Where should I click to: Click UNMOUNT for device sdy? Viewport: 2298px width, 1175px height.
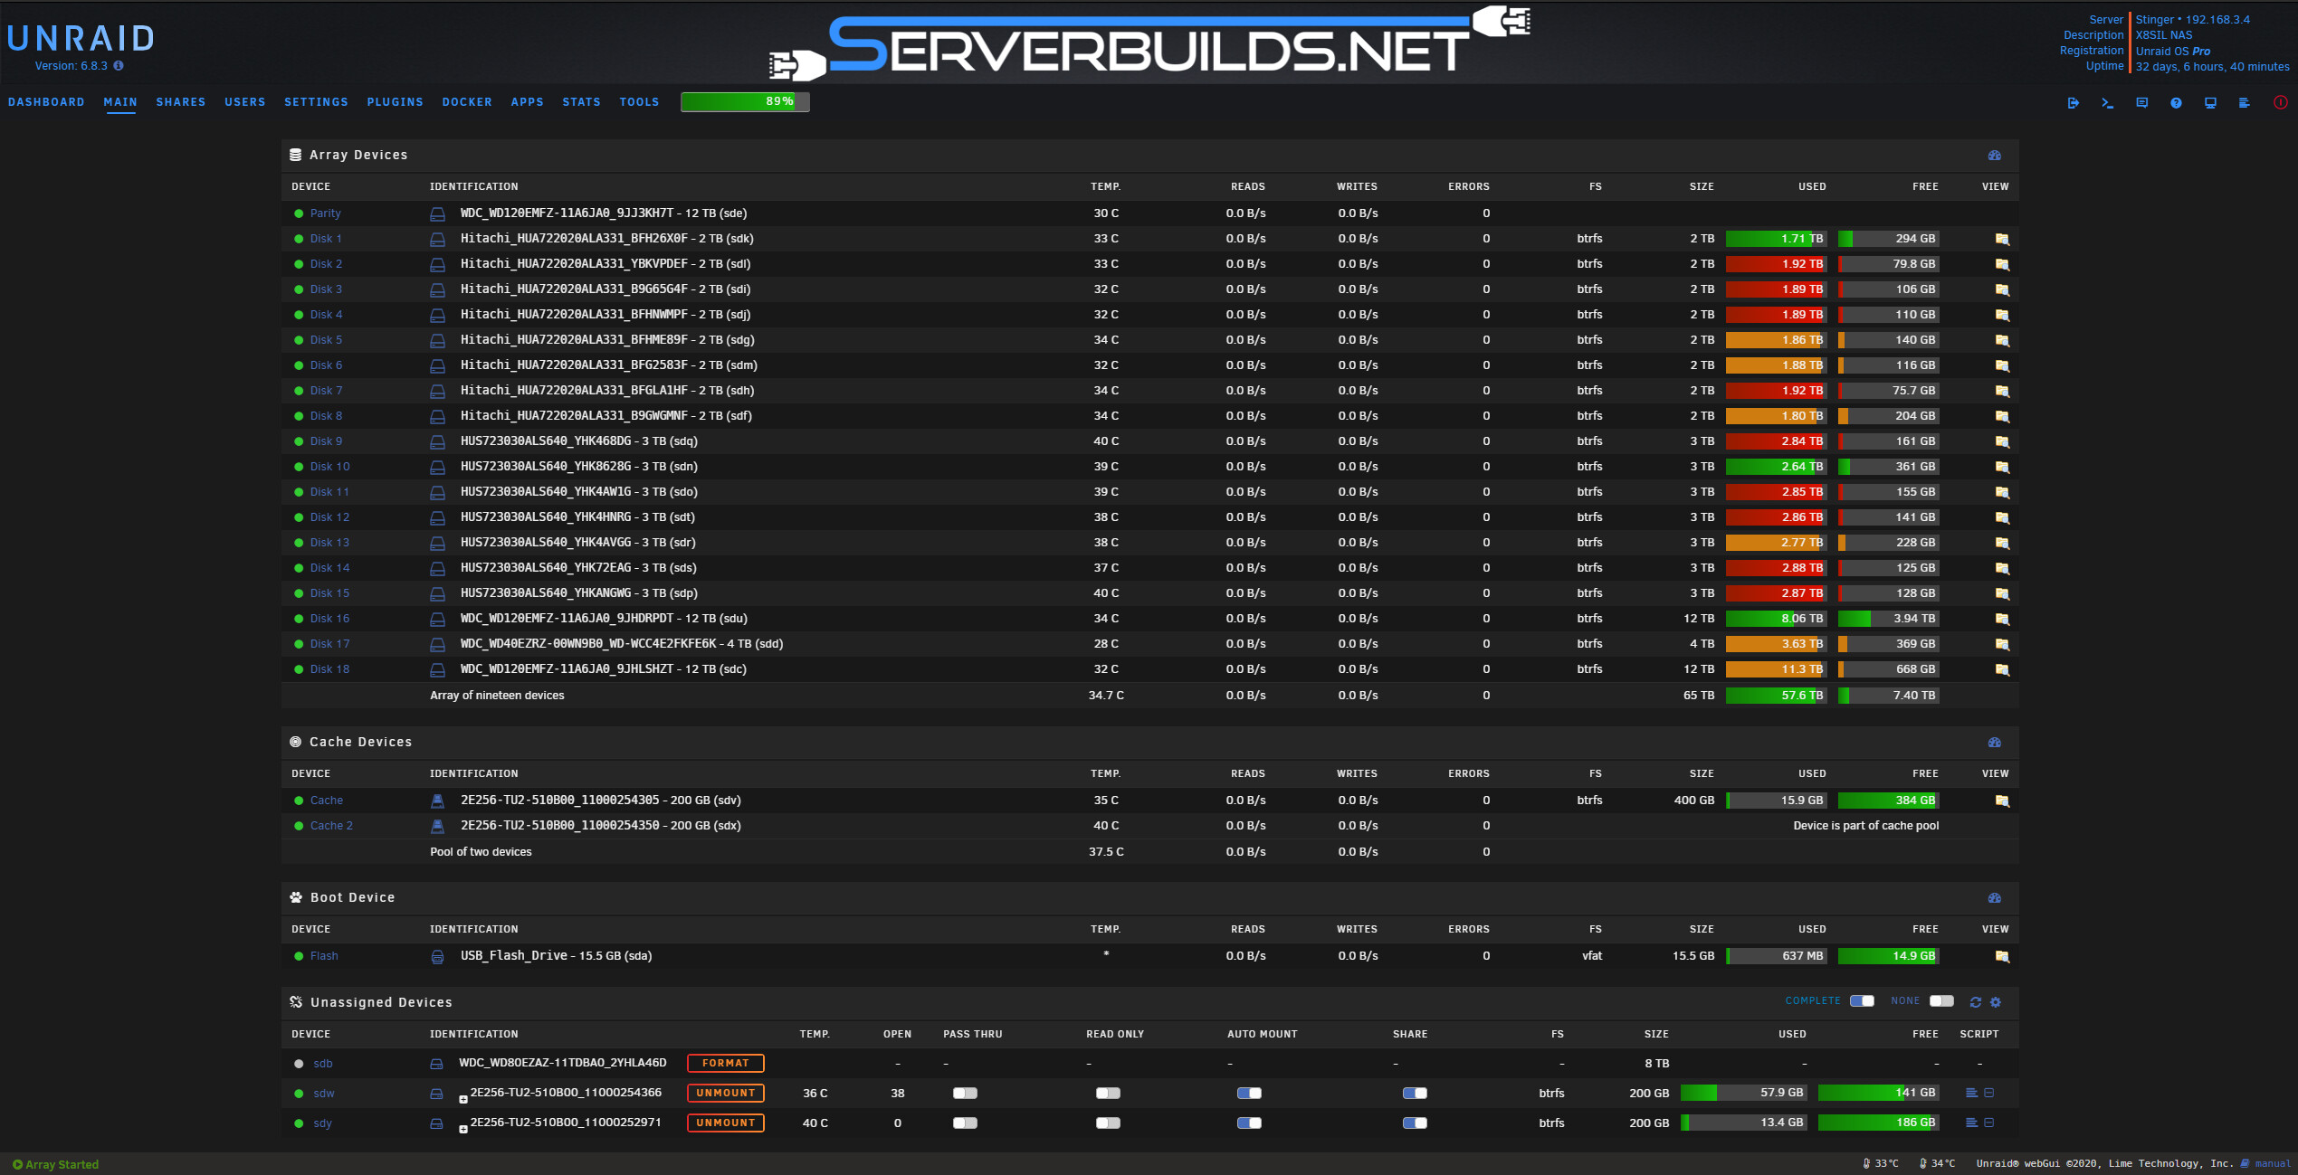pyautogui.click(x=726, y=1123)
